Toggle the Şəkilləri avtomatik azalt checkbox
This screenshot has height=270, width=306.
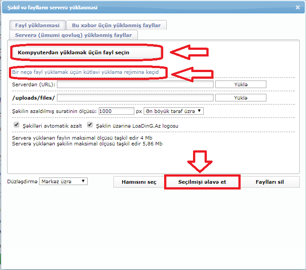pos(16,125)
